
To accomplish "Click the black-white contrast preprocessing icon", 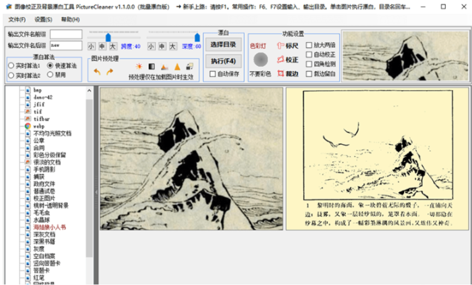I will pos(152,67).
